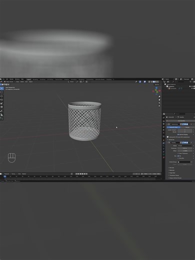Toggle X-ray view button
This screenshot has height=260, width=195.
click(149, 82)
